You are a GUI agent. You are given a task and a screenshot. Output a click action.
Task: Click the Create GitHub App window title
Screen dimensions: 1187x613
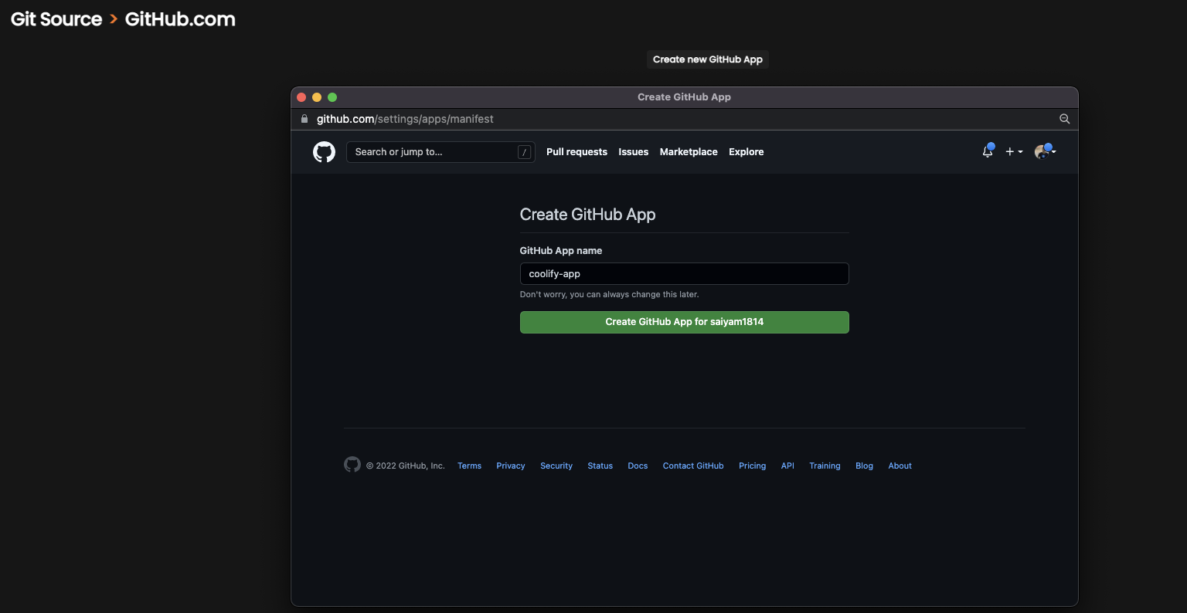[x=684, y=97]
